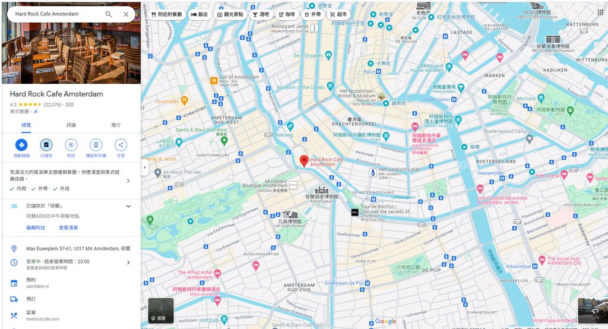This screenshot has width=608, height=329.
Task: Expand opening hours chevron beside 23:00
Action: [x=128, y=262]
